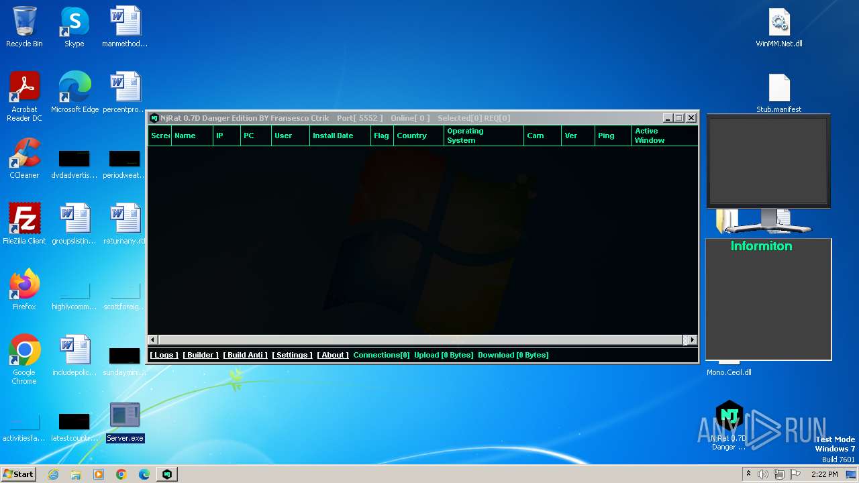This screenshot has height=483, width=859.
Task: Click the monitor preview thumbnail
Action: coord(768,161)
